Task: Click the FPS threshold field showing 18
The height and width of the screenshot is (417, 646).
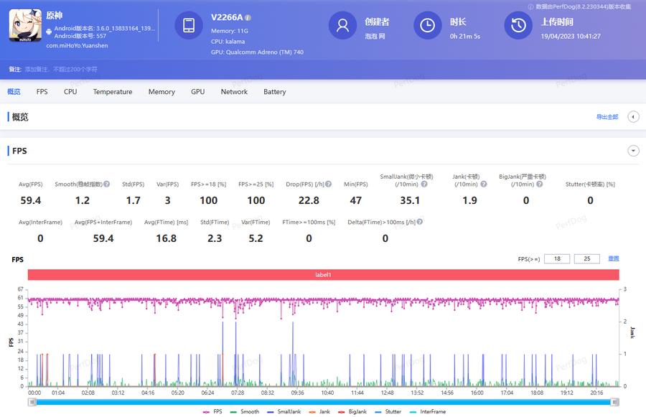Action: click(557, 258)
